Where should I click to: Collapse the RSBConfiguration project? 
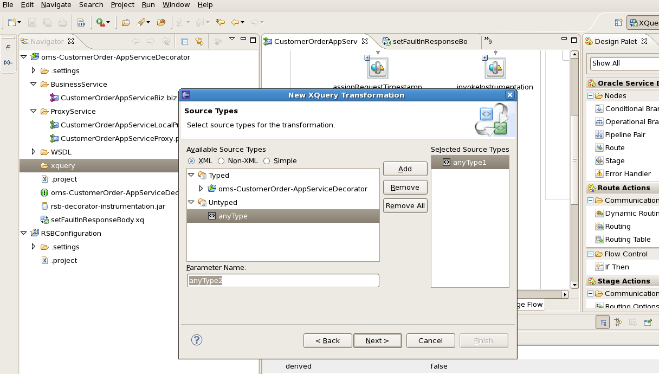coord(23,233)
